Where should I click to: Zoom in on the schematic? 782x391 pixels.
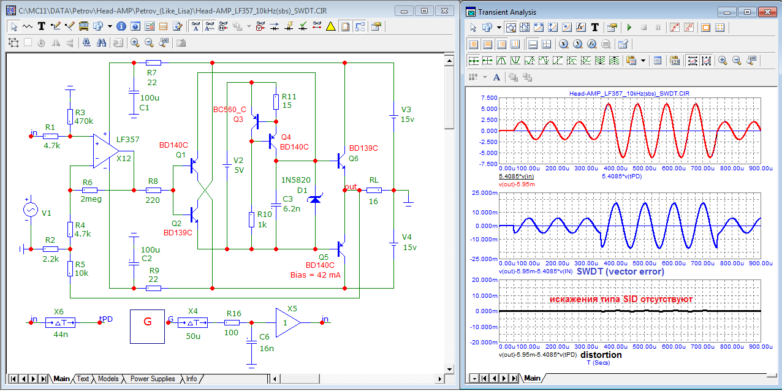pyautogui.click(x=134, y=43)
